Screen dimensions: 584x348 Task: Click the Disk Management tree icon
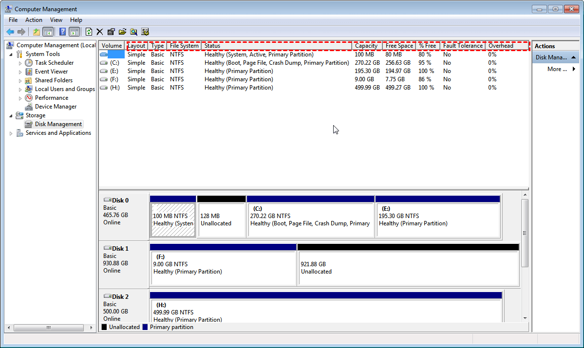pyautogui.click(x=29, y=124)
